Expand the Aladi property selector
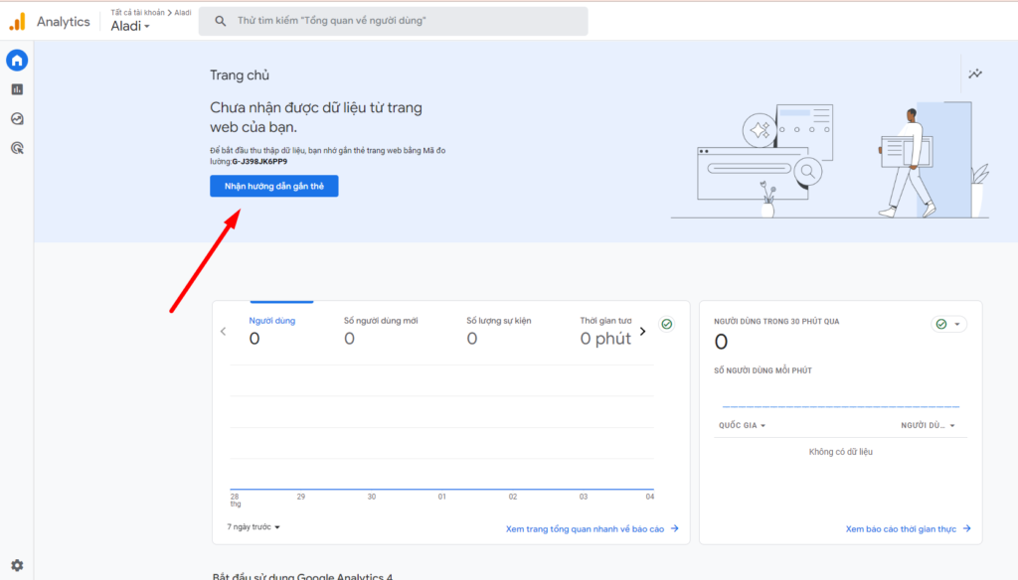The image size is (1018, 580). 130,27
